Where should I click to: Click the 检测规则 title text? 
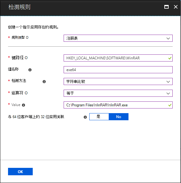coord(19,7)
